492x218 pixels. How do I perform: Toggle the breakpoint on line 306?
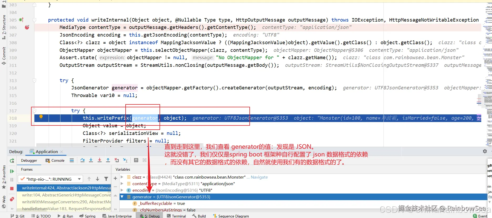click(27, 27)
